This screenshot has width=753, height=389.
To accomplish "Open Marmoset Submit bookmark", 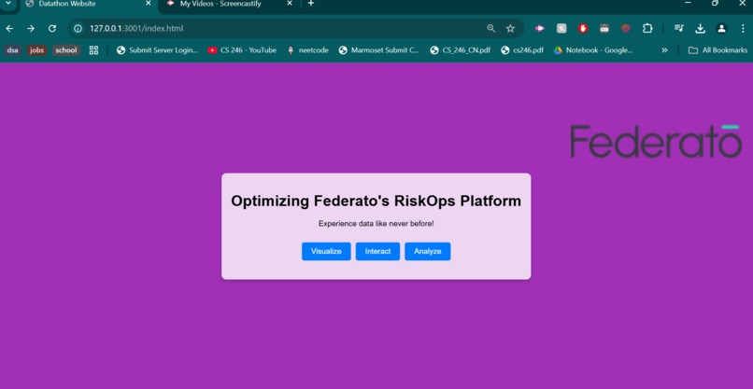I will click(x=379, y=49).
